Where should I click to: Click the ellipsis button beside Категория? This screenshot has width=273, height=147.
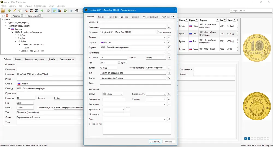coord(169,27)
